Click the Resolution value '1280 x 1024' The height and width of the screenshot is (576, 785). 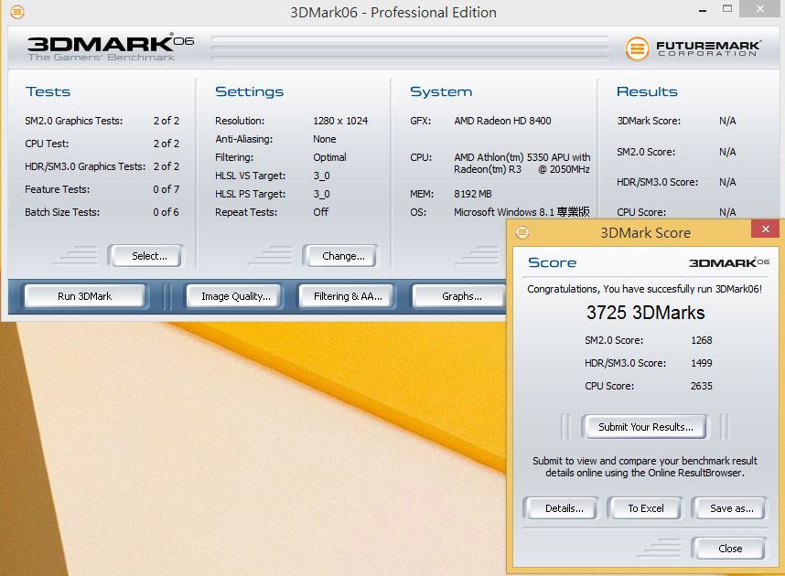(340, 121)
